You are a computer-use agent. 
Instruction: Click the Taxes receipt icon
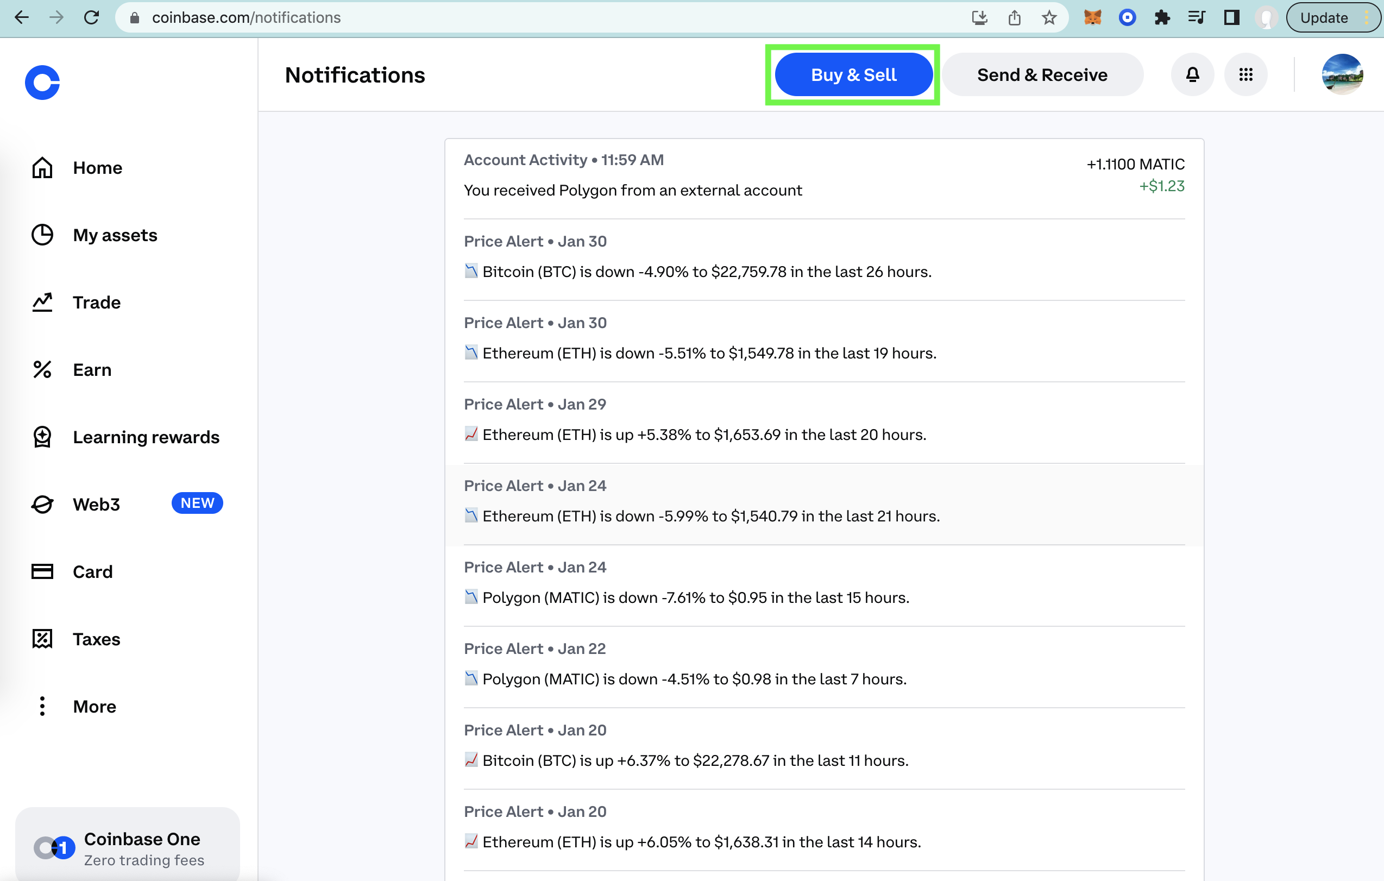pos(42,639)
